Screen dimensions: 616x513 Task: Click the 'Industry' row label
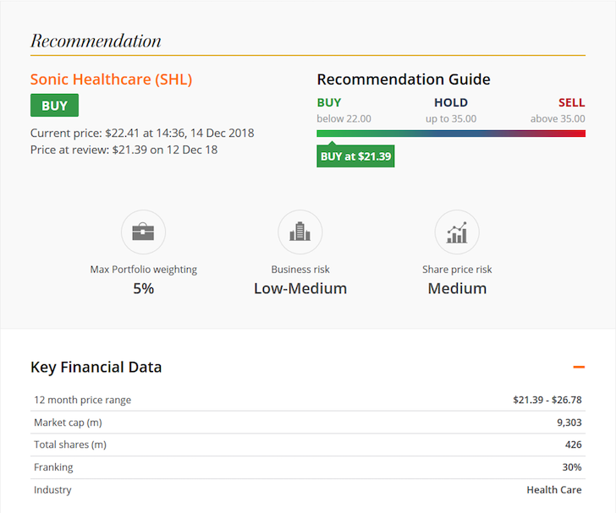click(x=52, y=490)
